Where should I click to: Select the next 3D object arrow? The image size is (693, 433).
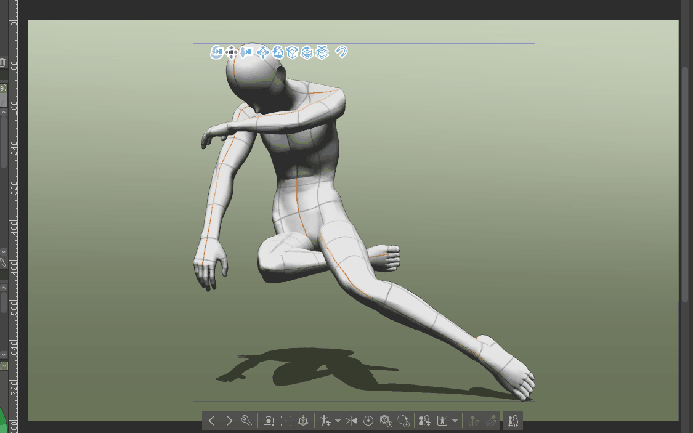pos(229,421)
